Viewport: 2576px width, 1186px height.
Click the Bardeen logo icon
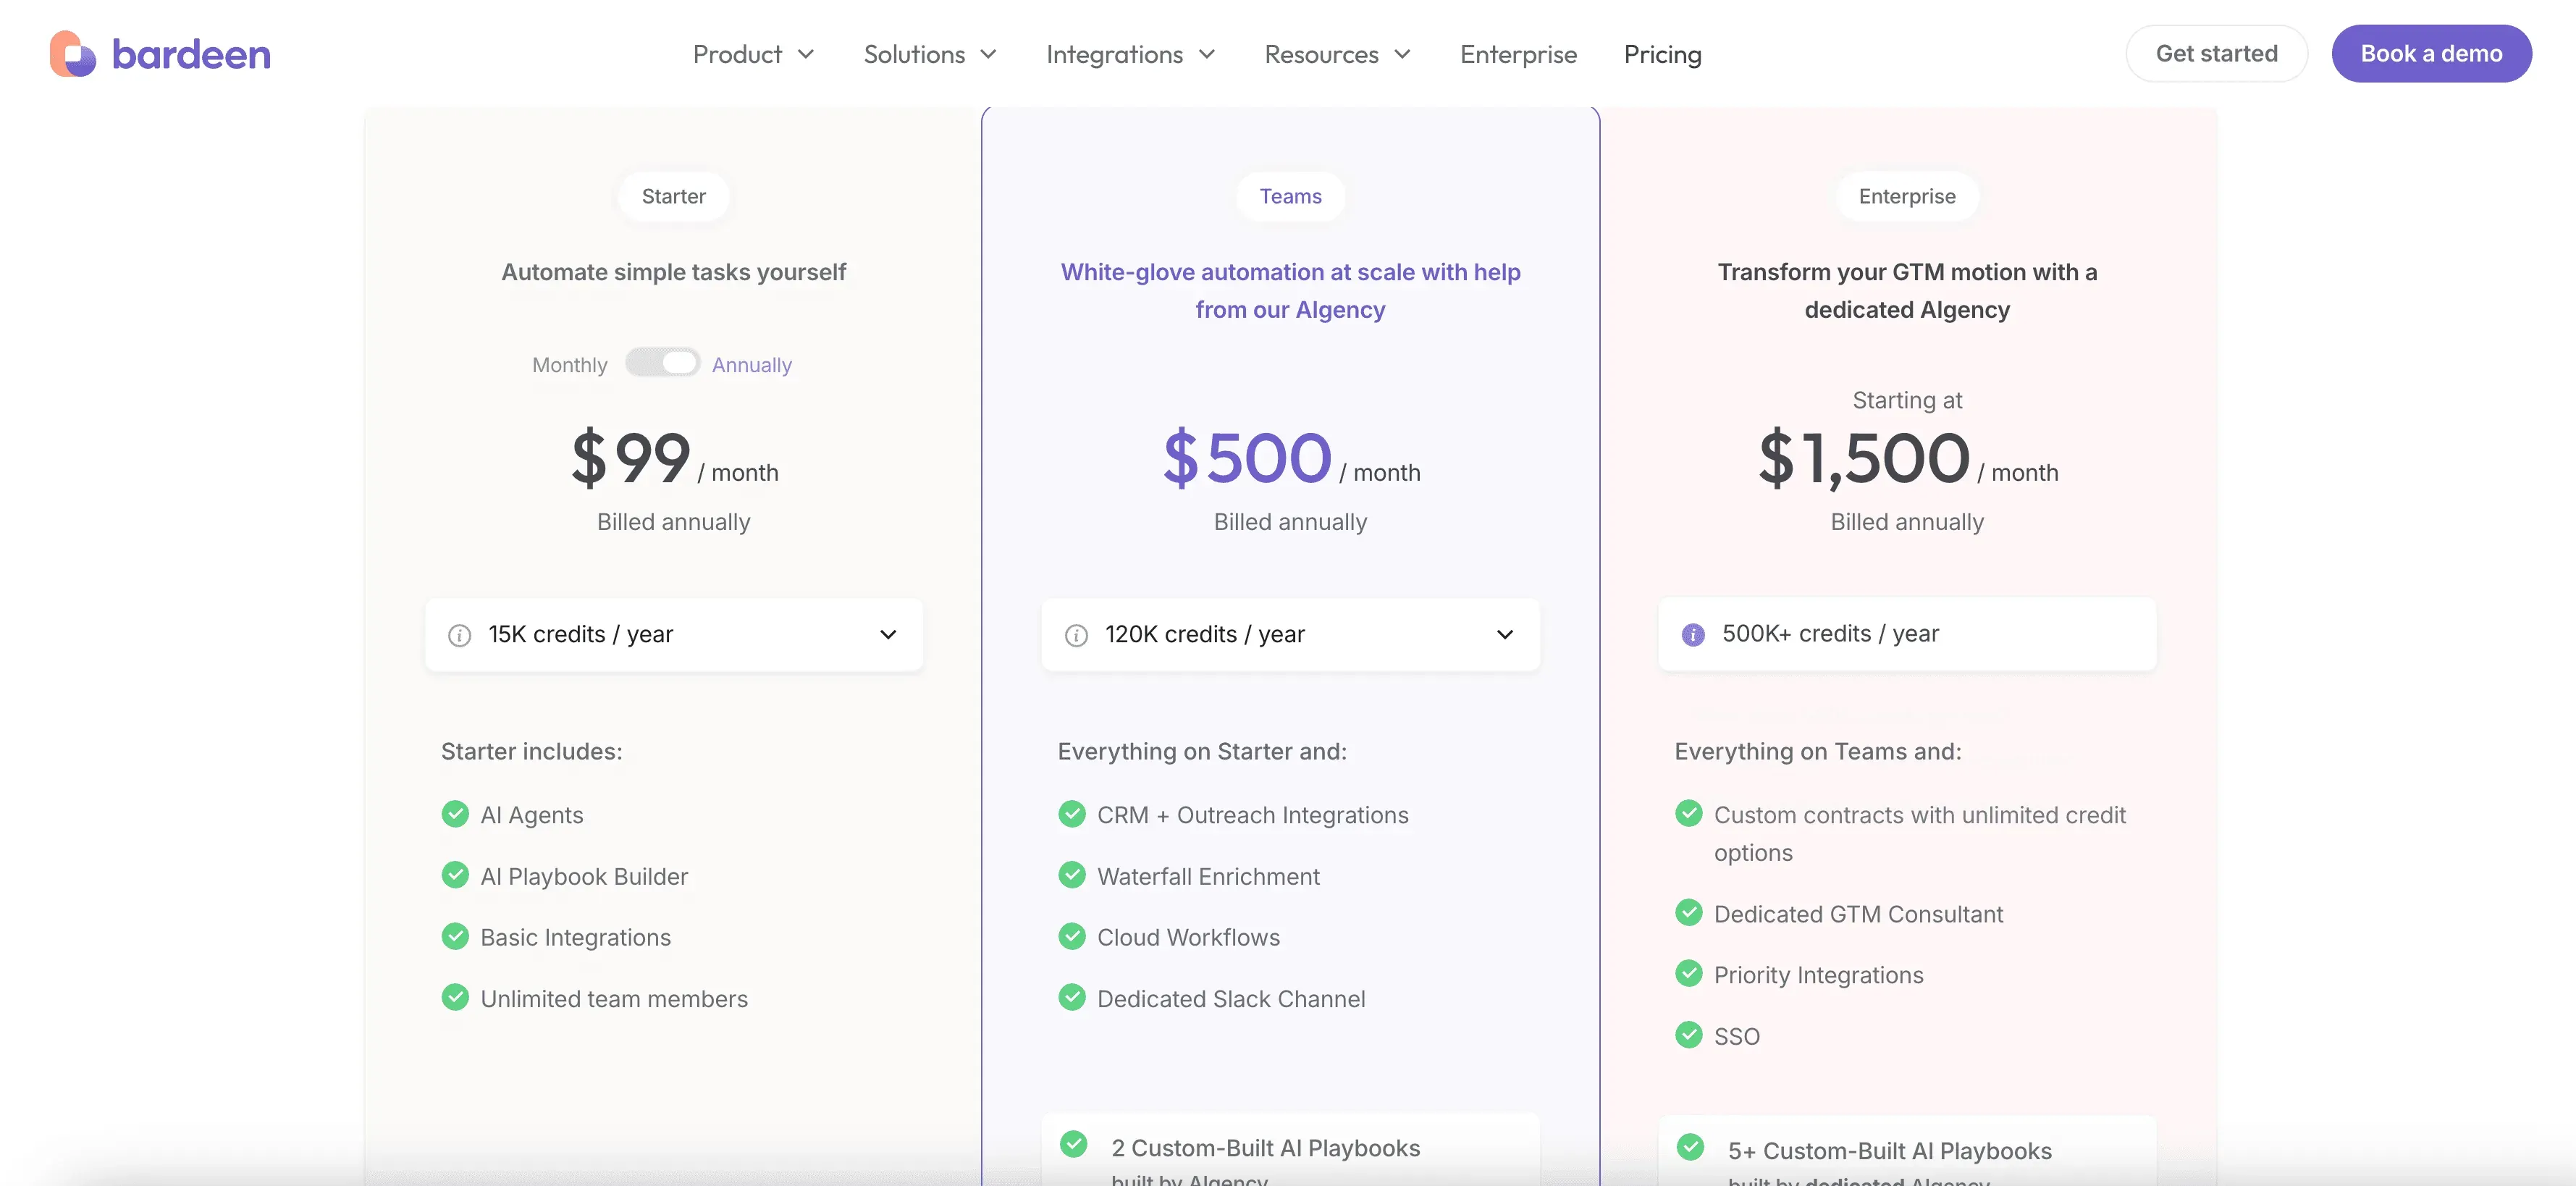(x=73, y=54)
